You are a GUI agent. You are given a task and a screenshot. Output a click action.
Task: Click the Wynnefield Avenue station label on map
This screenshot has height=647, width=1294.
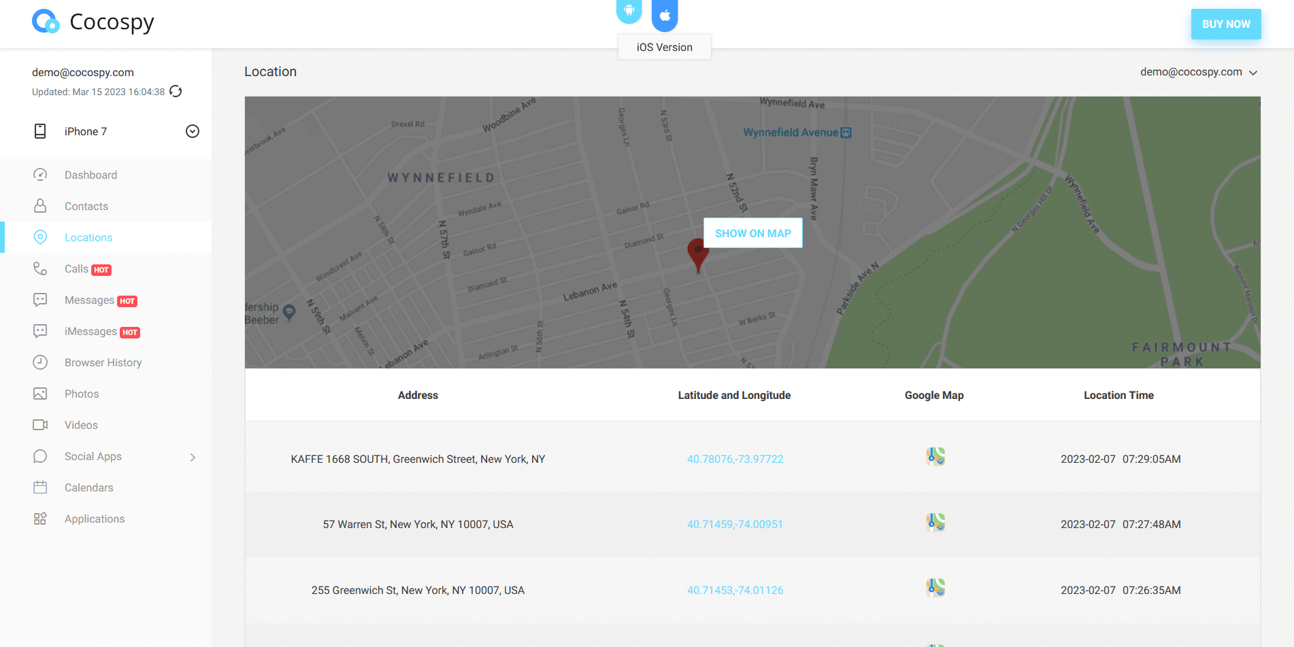pos(797,133)
